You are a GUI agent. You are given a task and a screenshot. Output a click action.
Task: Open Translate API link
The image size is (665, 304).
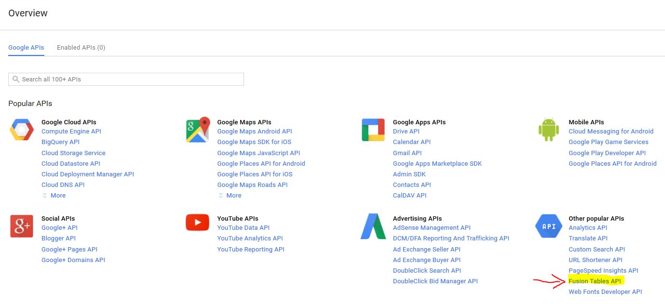point(588,238)
